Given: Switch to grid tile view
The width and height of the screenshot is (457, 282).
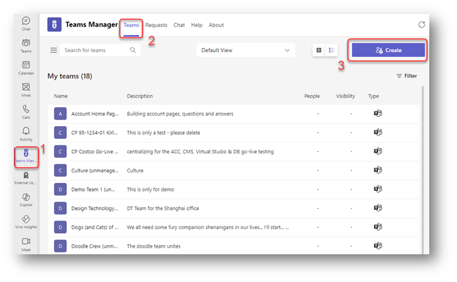Looking at the screenshot, I should click(x=319, y=50).
